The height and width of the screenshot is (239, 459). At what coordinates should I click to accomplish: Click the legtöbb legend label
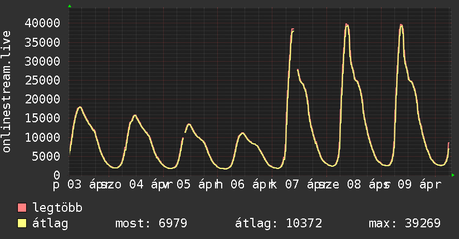[57, 208]
